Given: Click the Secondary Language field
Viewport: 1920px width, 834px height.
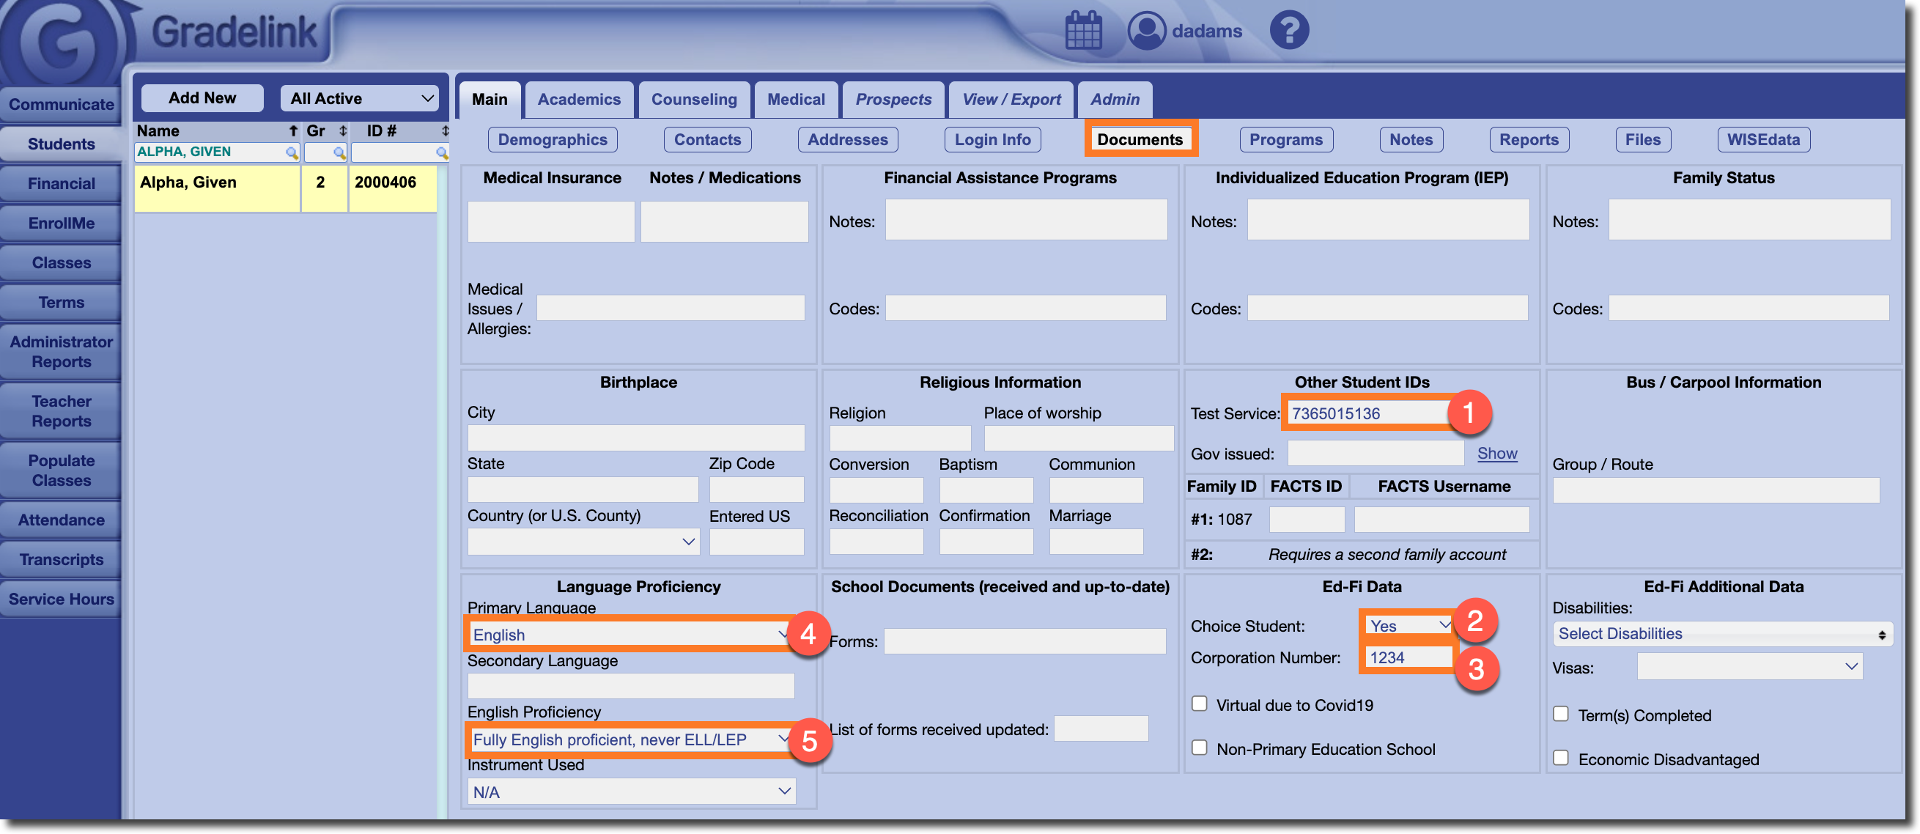Looking at the screenshot, I should click(x=630, y=686).
